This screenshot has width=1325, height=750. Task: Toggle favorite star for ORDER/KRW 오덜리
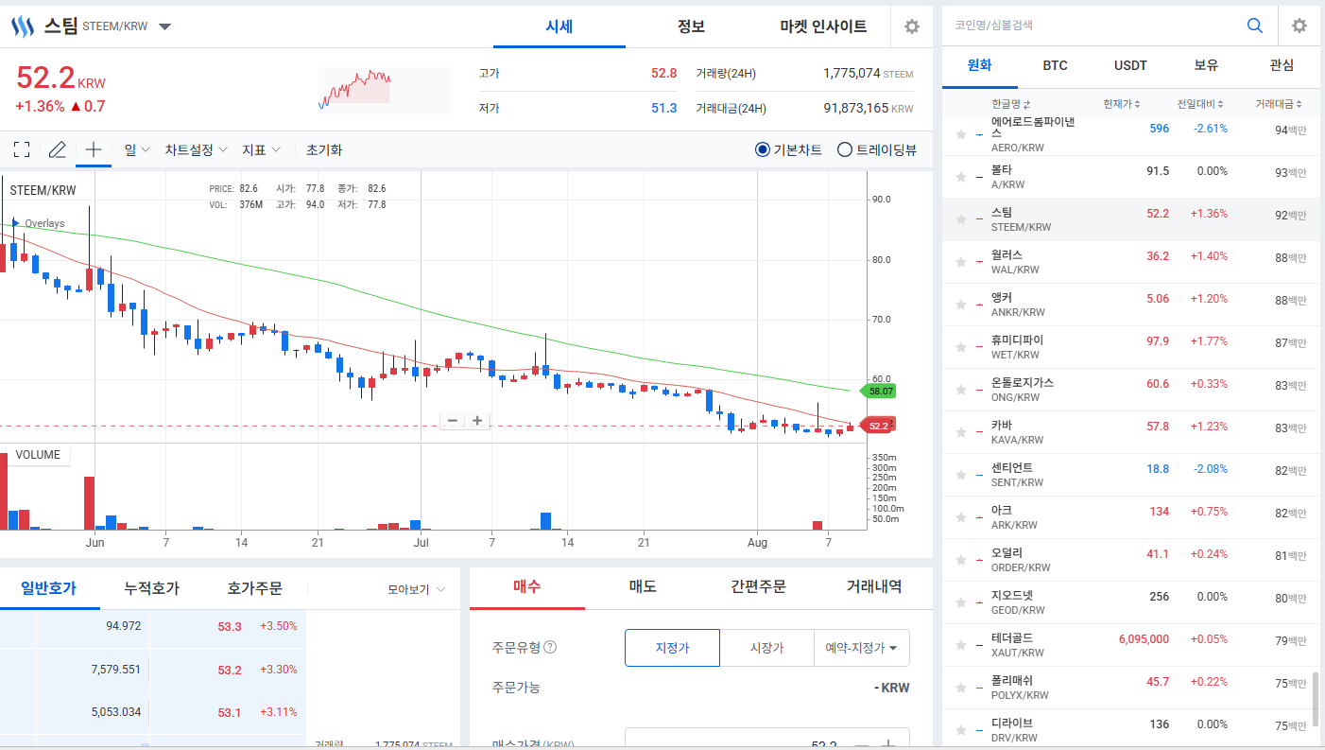pos(961,560)
